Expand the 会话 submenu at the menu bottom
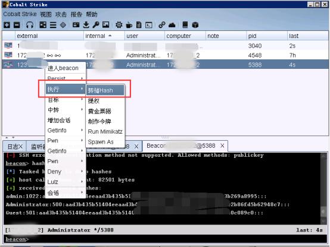Screen dimensions: 330x247 tap(66, 192)
